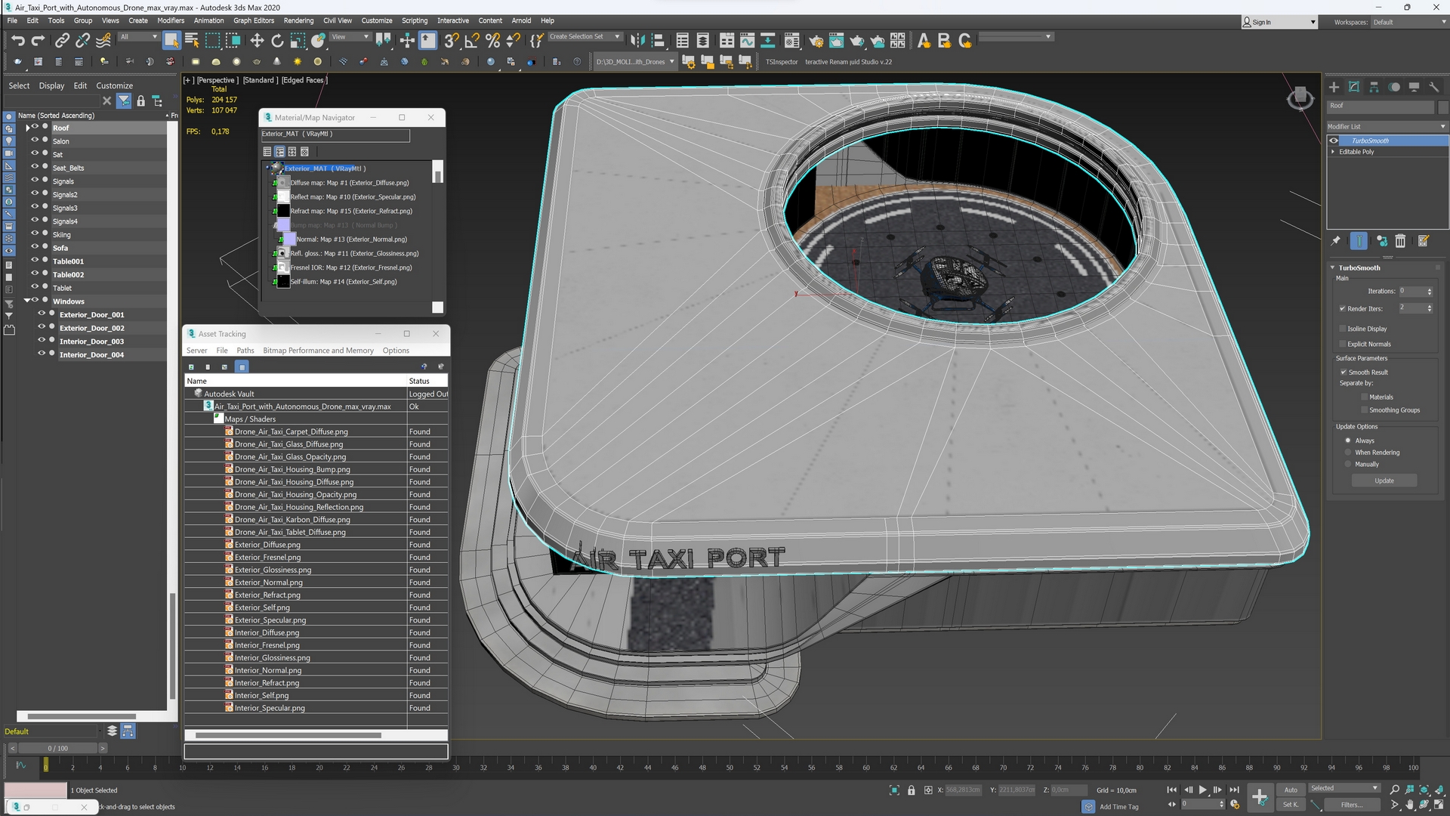The image size is (1450, 816).
Task: Open the Curve Editor from toolbar
Action: click(748, 41)
